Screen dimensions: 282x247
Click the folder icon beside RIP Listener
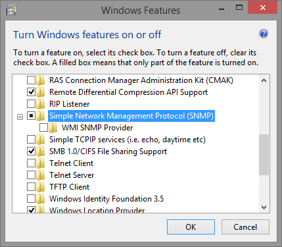click(x=41, y=104)
